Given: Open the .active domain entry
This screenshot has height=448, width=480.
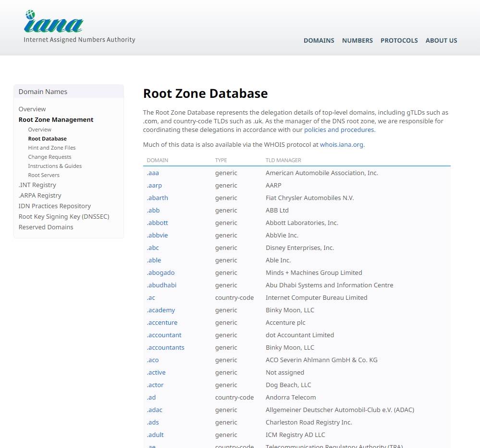Looking at the screenshot, I should pos(156,373).
